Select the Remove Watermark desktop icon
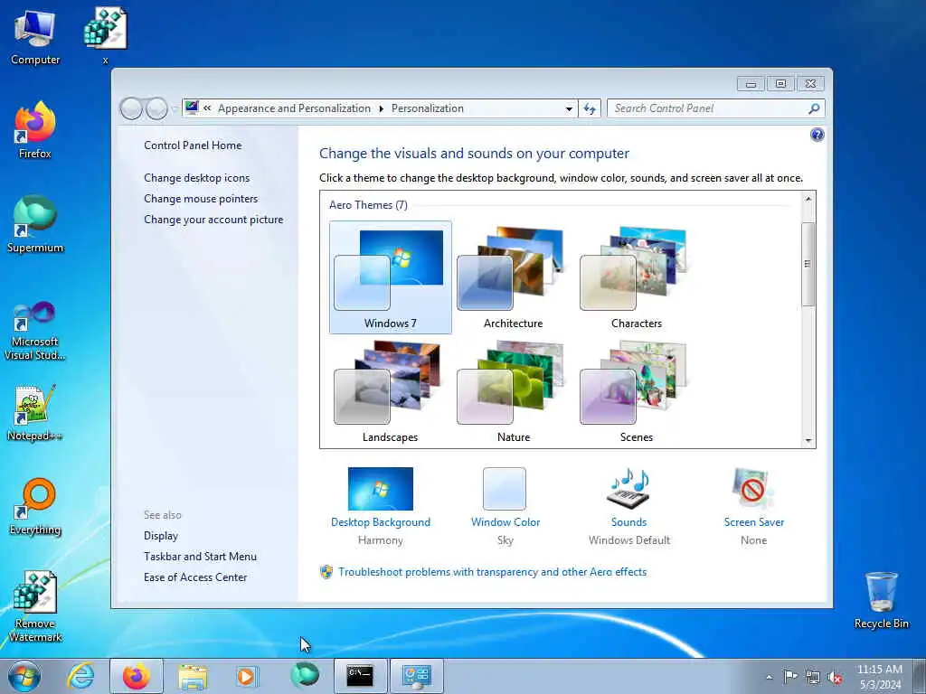 point(35,606)
